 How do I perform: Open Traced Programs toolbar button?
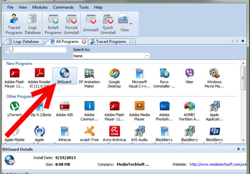[x=14, y=24]
